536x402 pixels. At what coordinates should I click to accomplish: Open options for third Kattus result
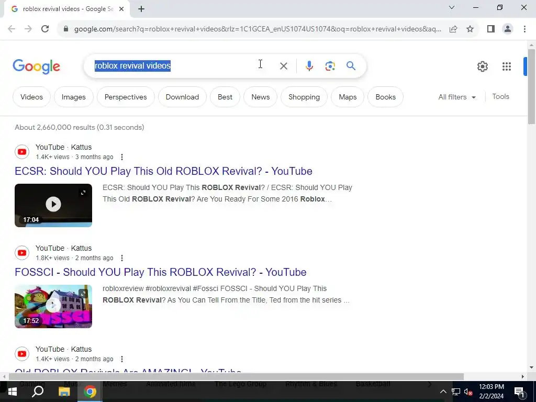(121, 359)
